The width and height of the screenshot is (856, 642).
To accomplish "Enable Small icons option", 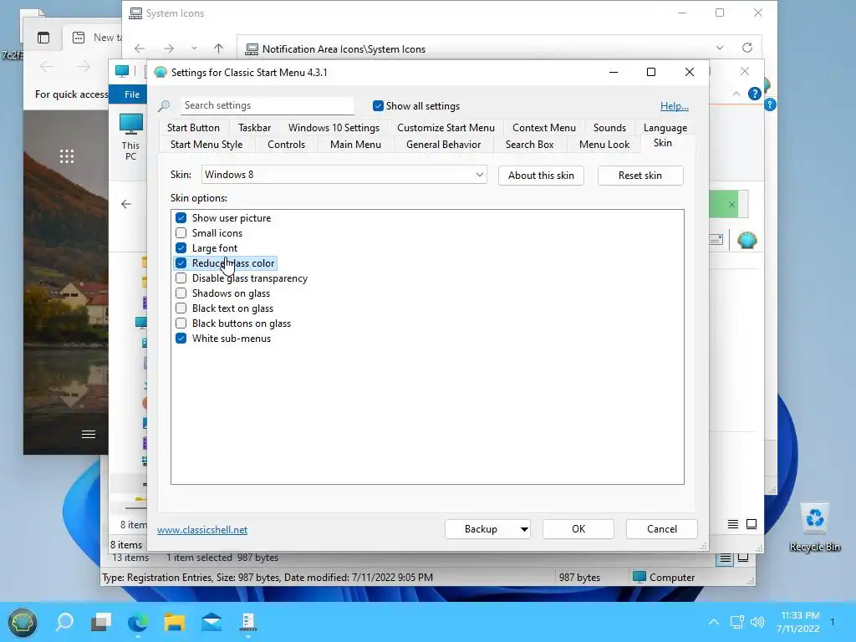I will coord(181,233).
